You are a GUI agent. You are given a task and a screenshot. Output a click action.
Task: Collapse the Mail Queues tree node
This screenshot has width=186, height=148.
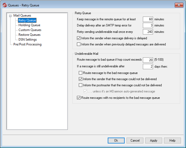coord(10,16)
